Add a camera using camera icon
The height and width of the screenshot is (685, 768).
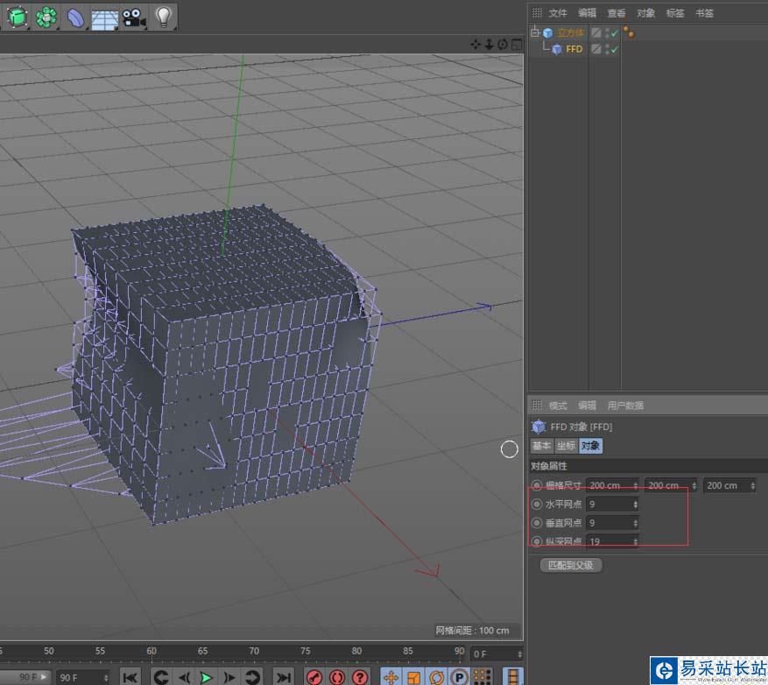tap(133, 17)
